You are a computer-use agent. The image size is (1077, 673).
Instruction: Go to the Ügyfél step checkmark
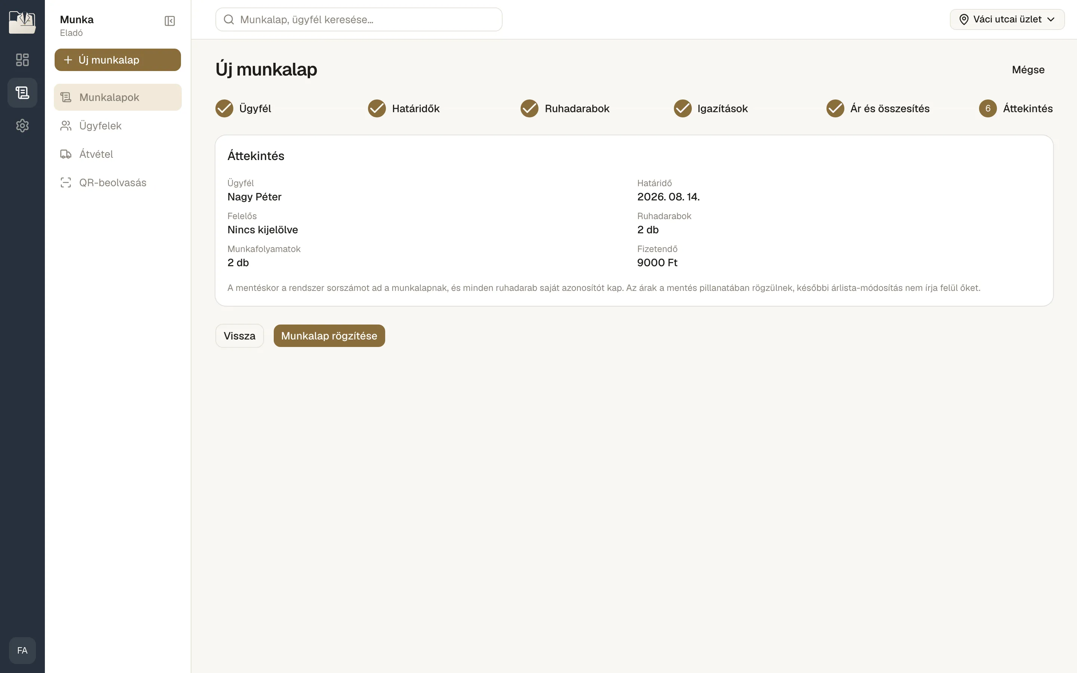point(224,108)
